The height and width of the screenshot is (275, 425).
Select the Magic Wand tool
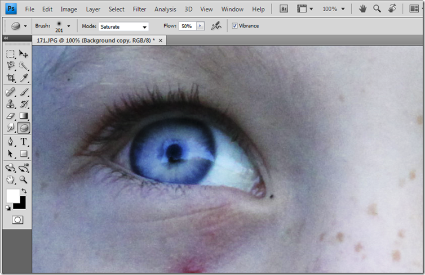coord(24,66)
